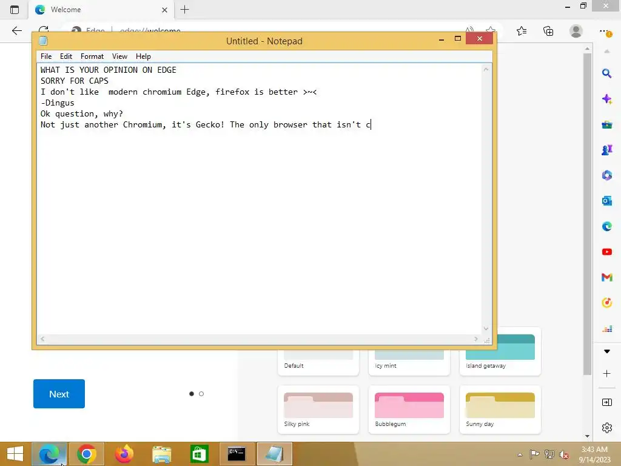Open Notepad Edit menu
Screen dimensions: 621x466
65,56
